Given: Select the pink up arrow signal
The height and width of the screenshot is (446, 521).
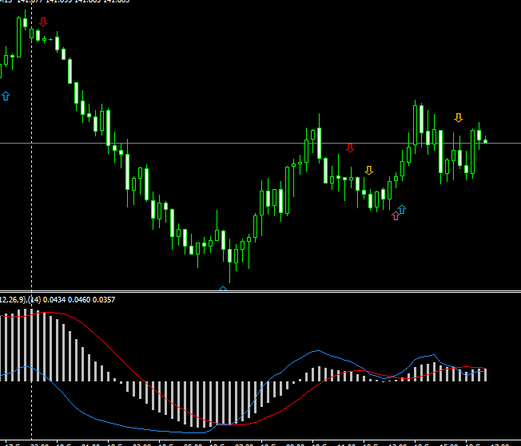Looking at the screenshot, I should coord(395,215).
